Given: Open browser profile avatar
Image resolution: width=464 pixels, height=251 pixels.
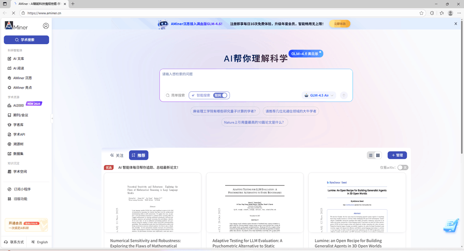Looking at the screenshot, I should (451, 13).
